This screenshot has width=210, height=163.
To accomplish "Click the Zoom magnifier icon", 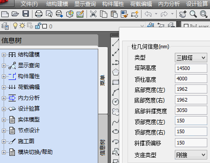I will (x=193, y=14).
